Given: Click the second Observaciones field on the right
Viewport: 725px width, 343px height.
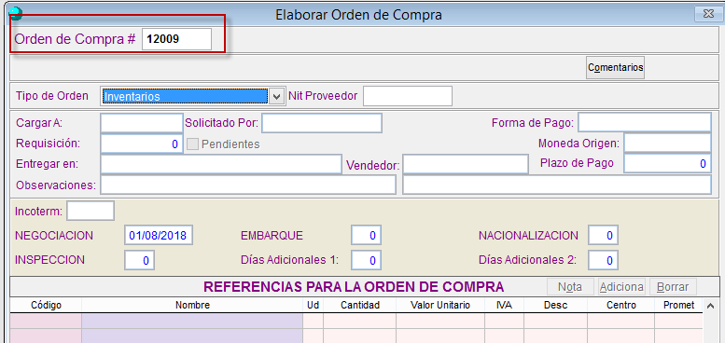Looking at the screenshot, I should pyautogui.click(x=557, y=185).
